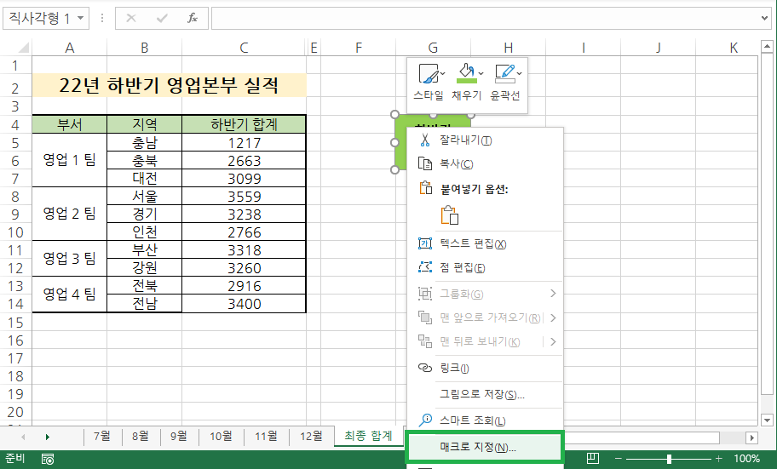Click the zoom slider handle
The image size is (777, 469).
pyautogui.click(x=669, y=459)
